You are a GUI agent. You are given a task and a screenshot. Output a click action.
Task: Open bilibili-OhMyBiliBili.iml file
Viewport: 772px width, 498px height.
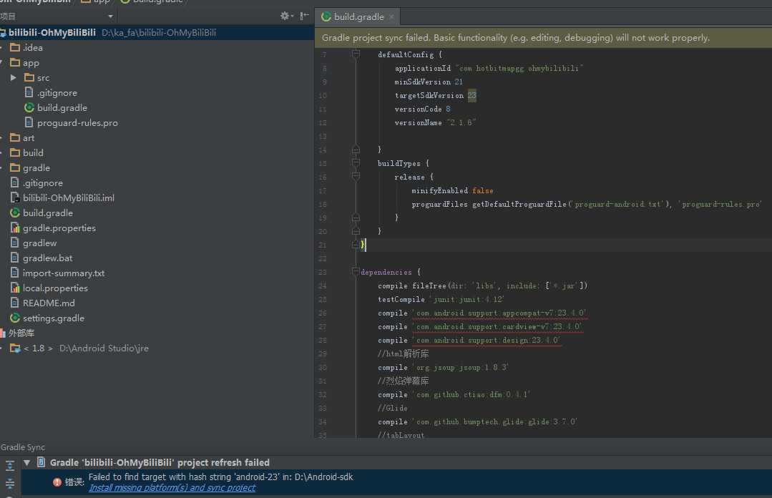click(69, 198)
